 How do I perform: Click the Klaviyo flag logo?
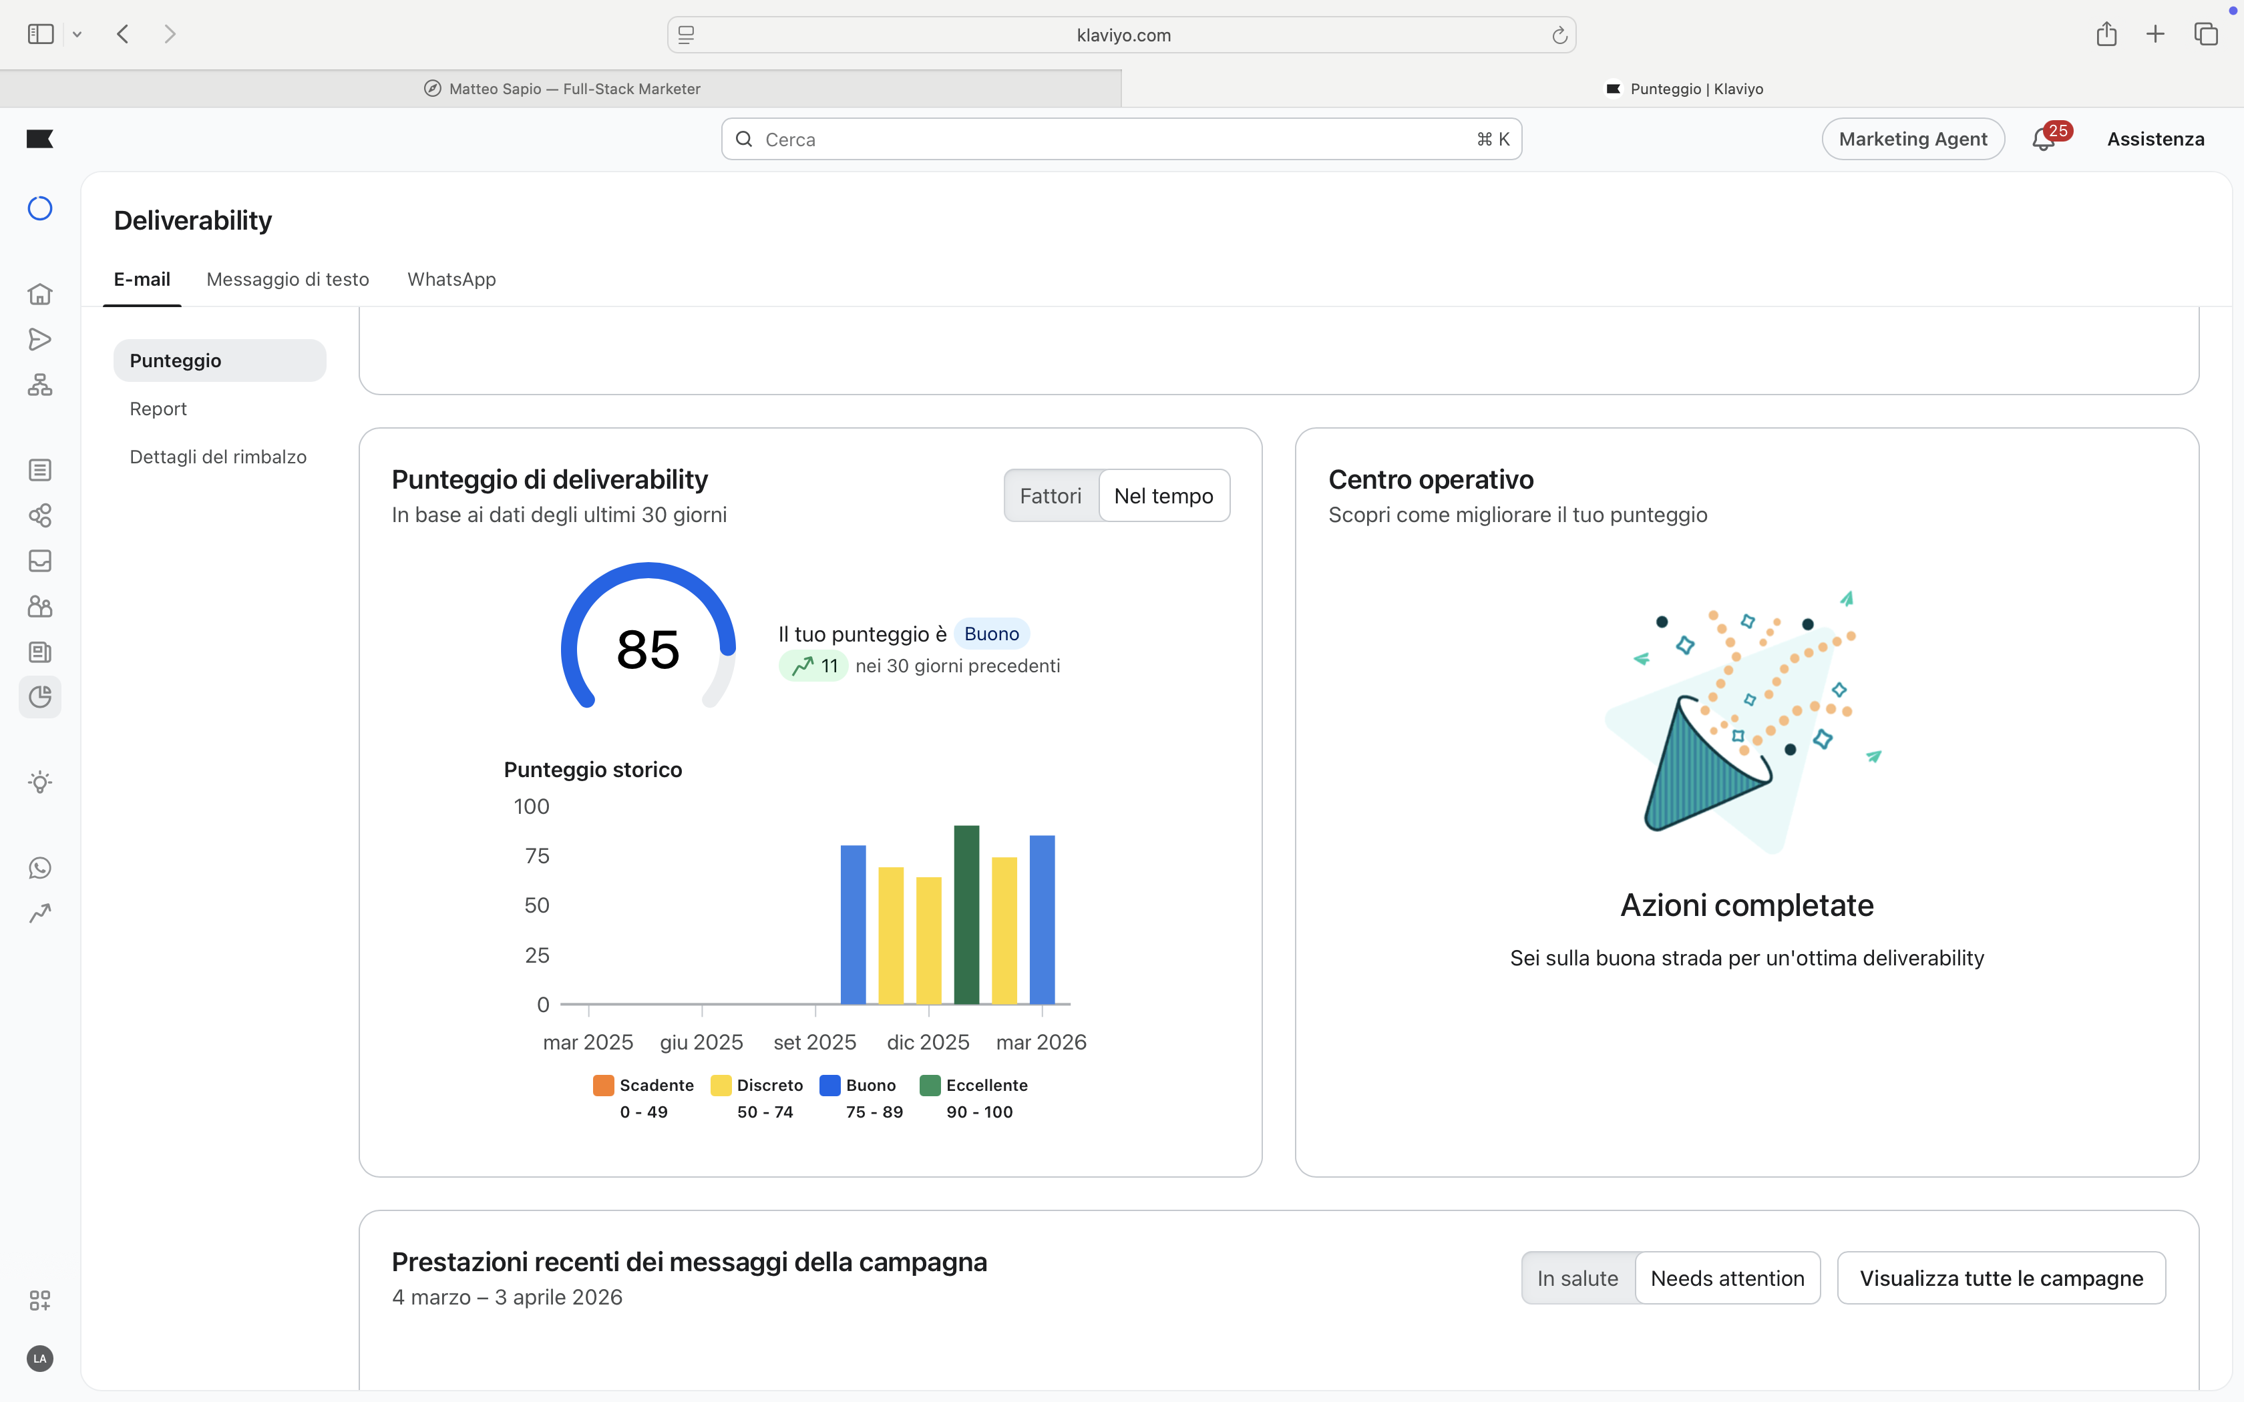pyautogui.click(x=40, y=139)
